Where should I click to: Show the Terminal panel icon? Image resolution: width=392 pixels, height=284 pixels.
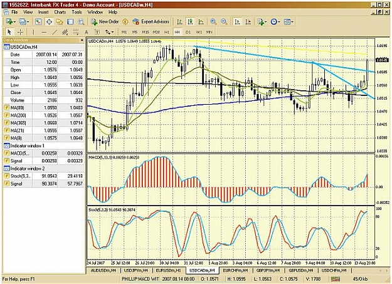(70, 22)
